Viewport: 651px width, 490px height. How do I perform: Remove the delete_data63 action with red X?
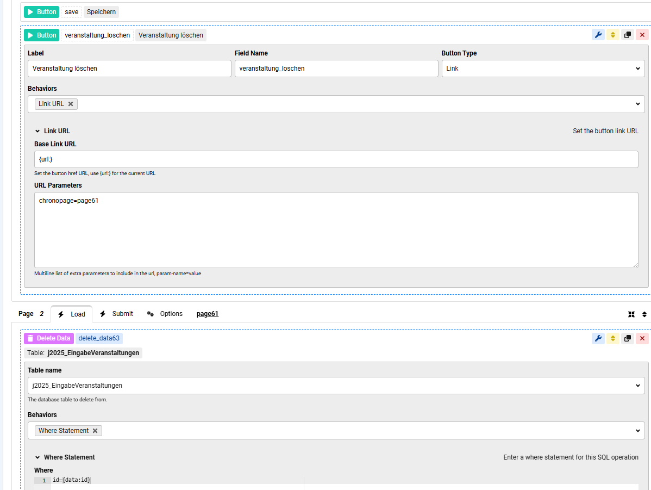pyautogui.click(x=642, y=338)
